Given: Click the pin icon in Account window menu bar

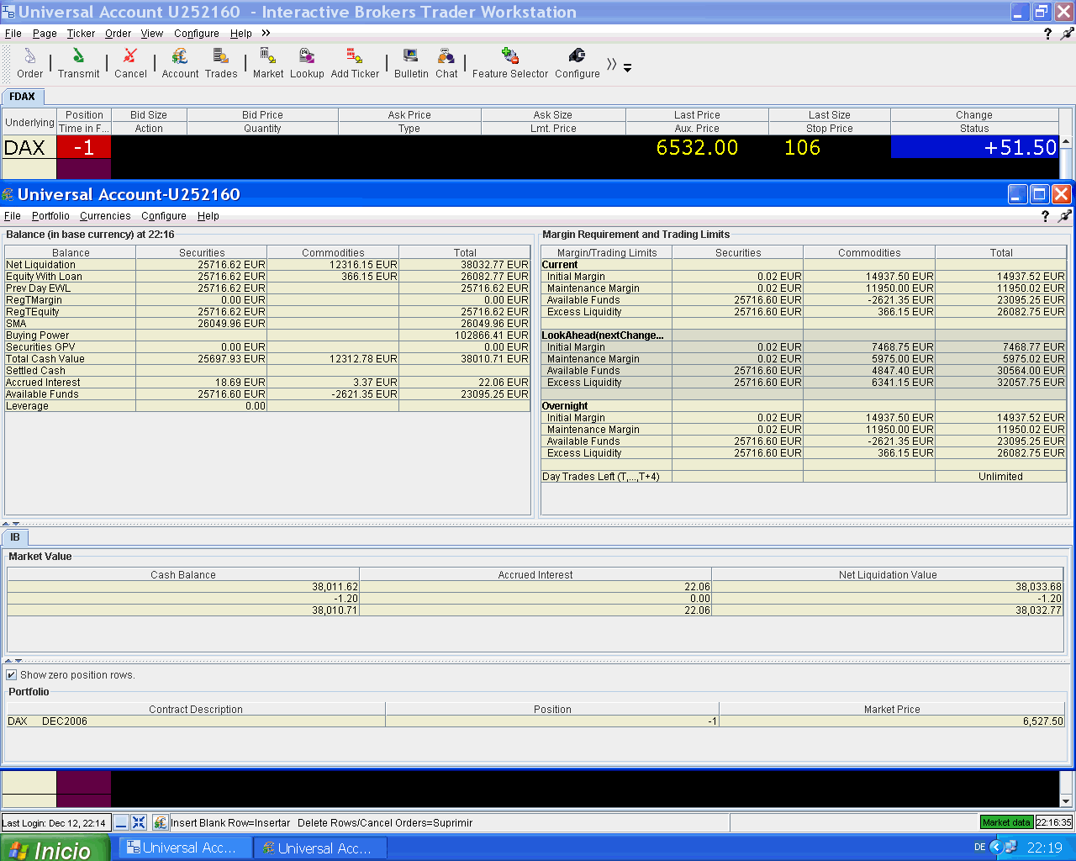Looking at the screenshot, I should pyautogui.click(x=1065, y=216).
